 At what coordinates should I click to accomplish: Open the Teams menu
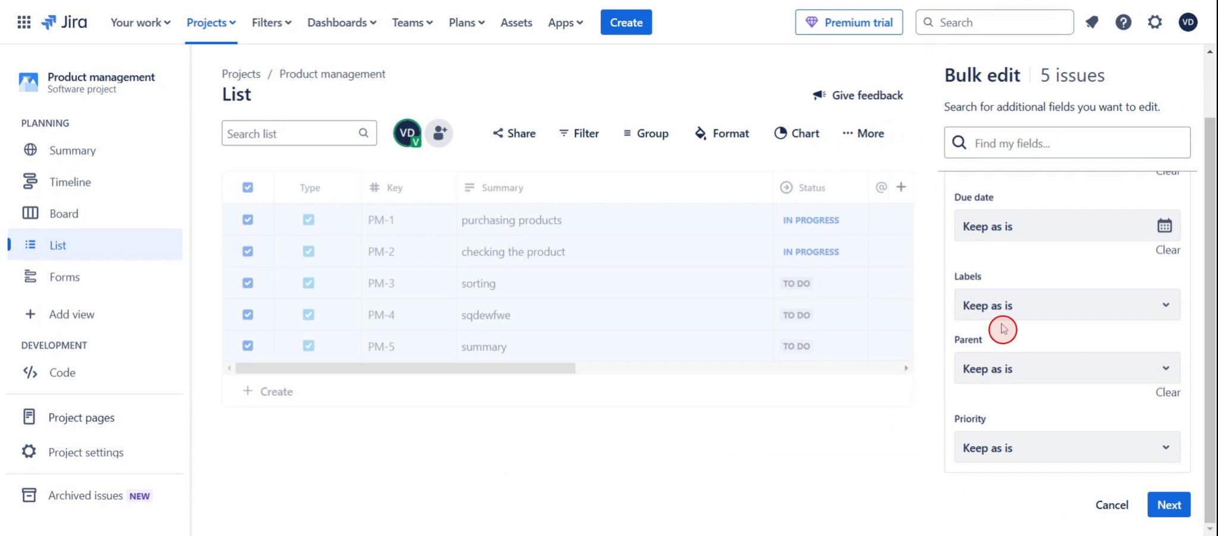click(x=412, y=22)
